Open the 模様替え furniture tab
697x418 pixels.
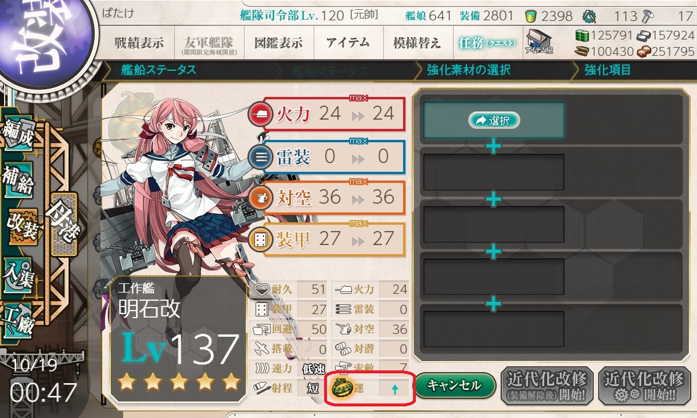point(416,42)
